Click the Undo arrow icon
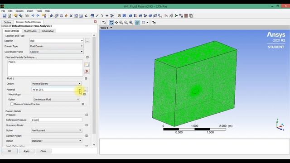Viewport: 290px width, 163px height. [x=33, y=16]
